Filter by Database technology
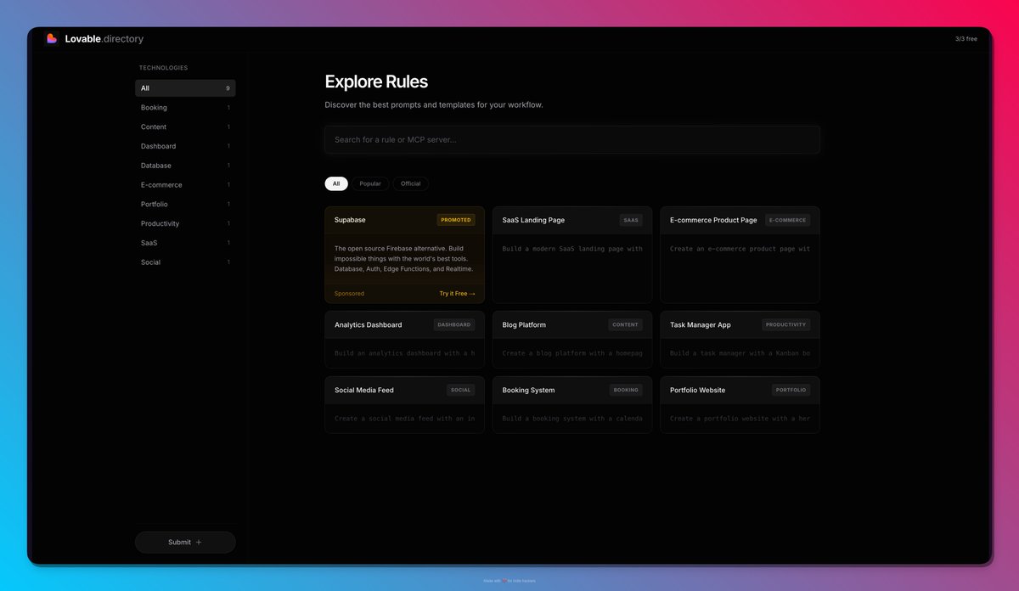This screenshot has width=1019, height=591. [185, 166]
